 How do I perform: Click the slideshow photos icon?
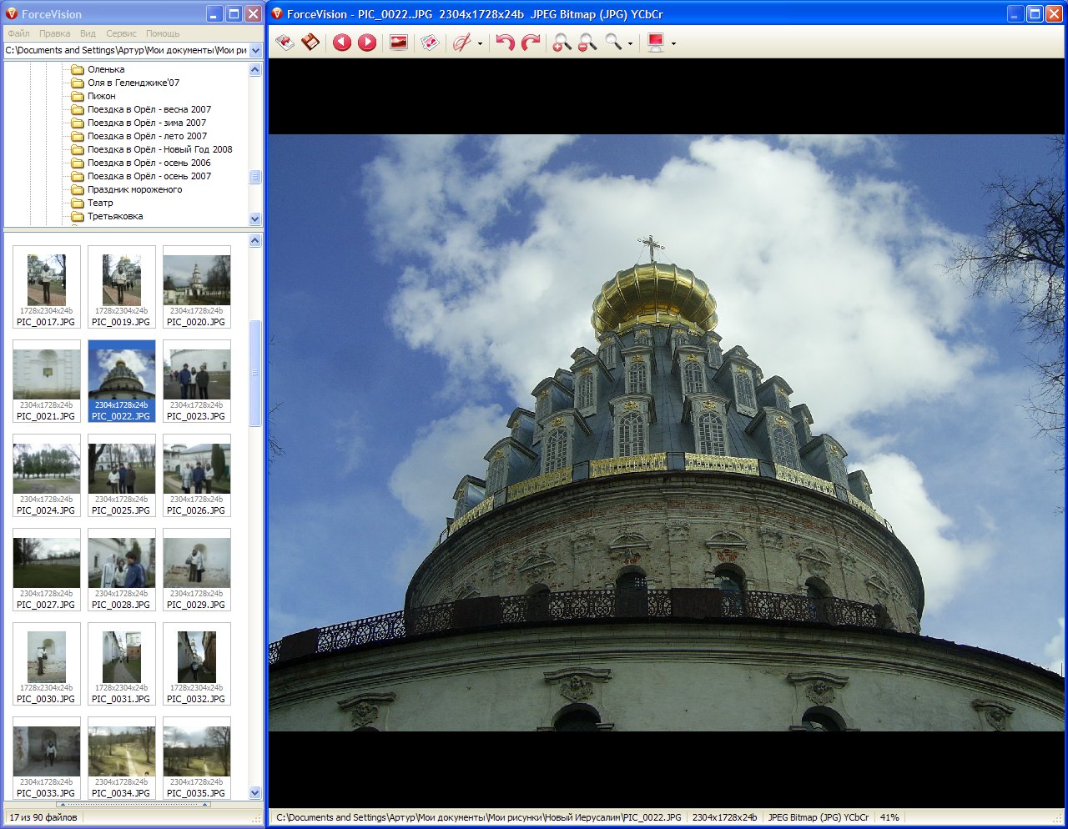pos(430,43)
